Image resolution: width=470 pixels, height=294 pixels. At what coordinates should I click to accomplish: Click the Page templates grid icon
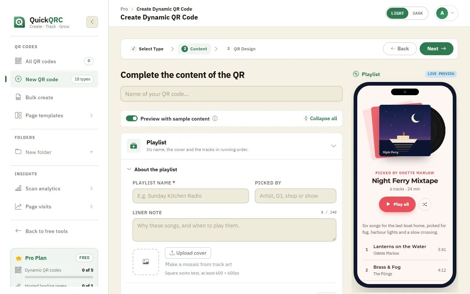click(18, 115)
